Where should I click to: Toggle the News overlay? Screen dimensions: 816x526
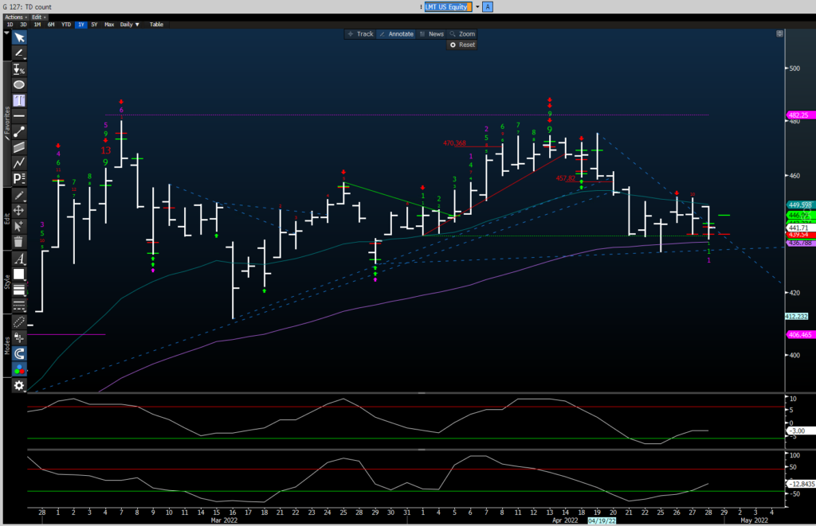click(432, 33)
